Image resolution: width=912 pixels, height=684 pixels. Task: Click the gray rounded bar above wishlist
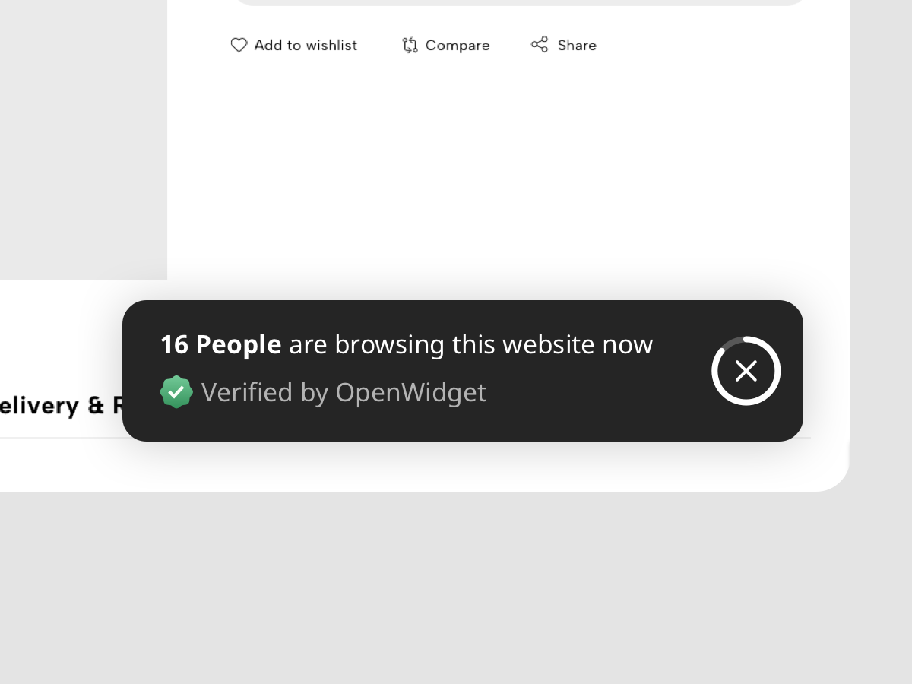[x=518, y=2]
